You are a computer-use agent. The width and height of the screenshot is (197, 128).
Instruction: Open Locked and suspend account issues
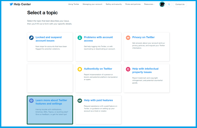[48, 39]
